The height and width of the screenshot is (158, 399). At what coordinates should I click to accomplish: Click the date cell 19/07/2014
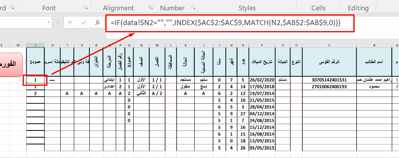[x=262, y=93]
